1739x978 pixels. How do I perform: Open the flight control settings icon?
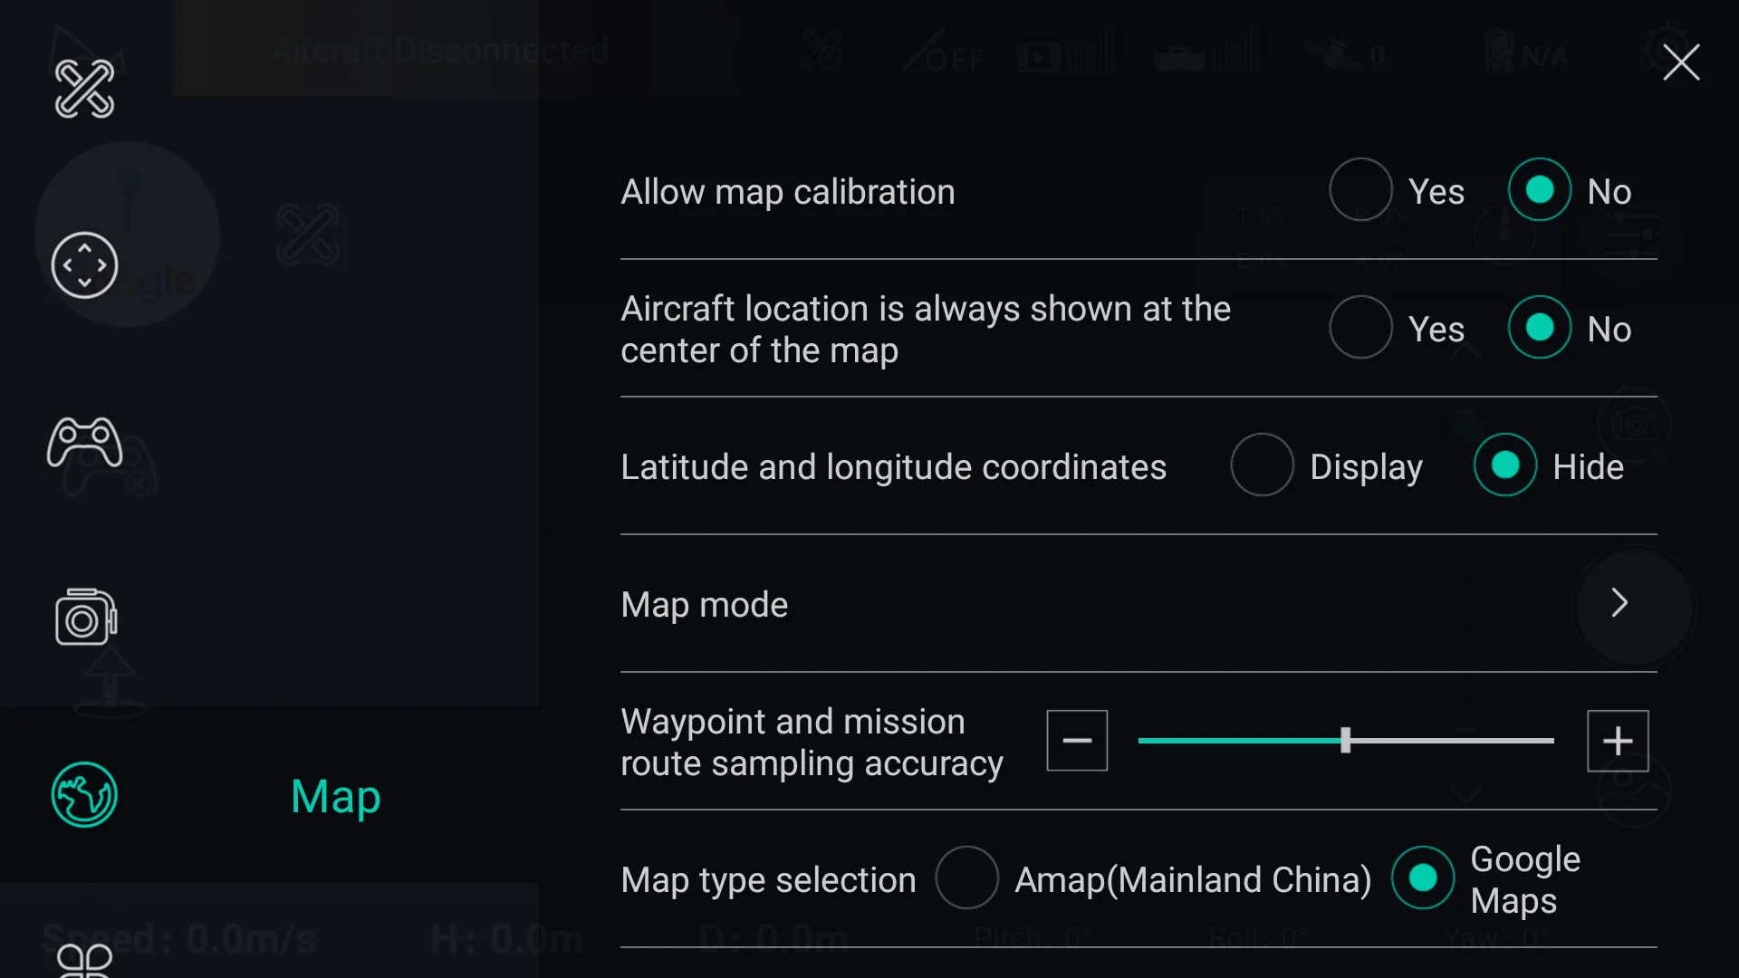coord(84,265)
